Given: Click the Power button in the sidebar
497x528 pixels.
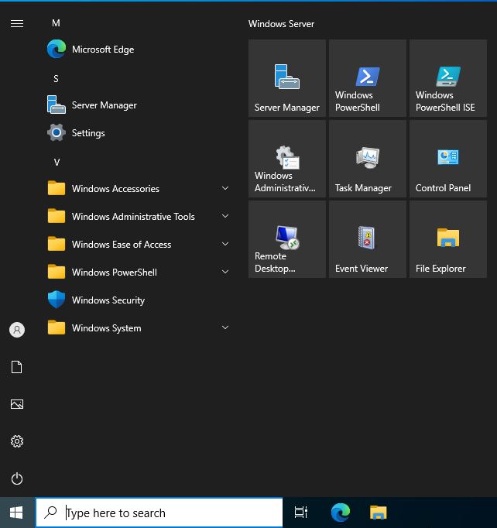Looking at the screenshot, I should (17, 478).
